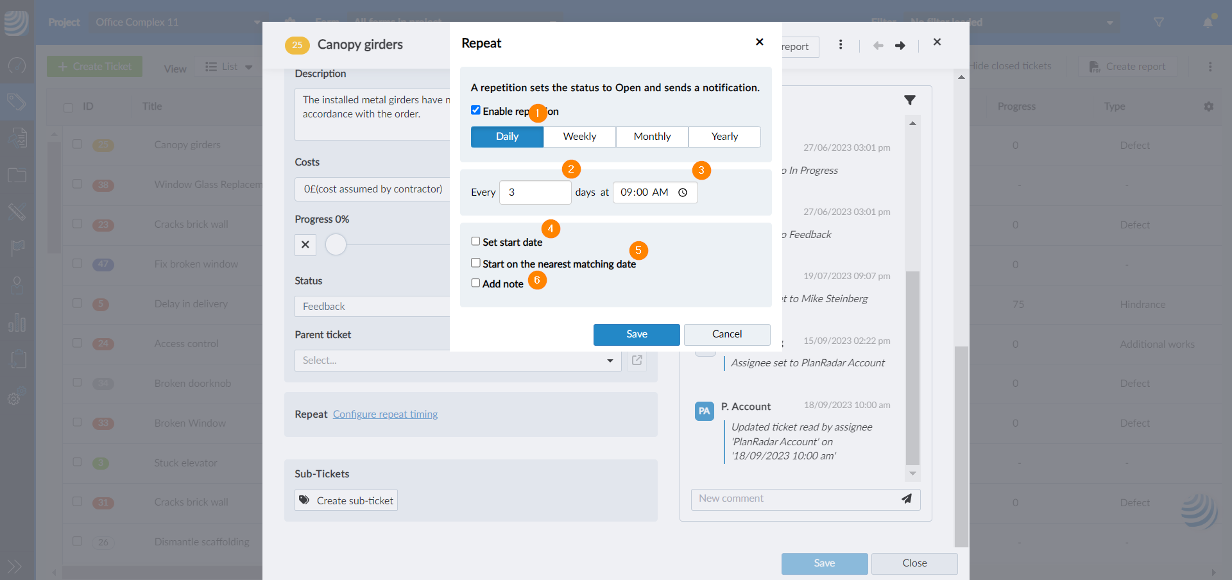
Task: Click the activity log filter icon
Action: 909,100
